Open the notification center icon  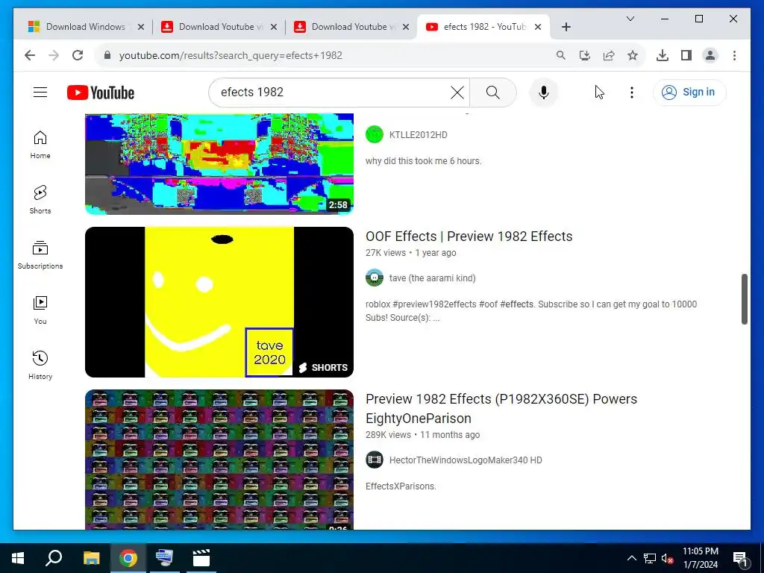click(740, 559)
